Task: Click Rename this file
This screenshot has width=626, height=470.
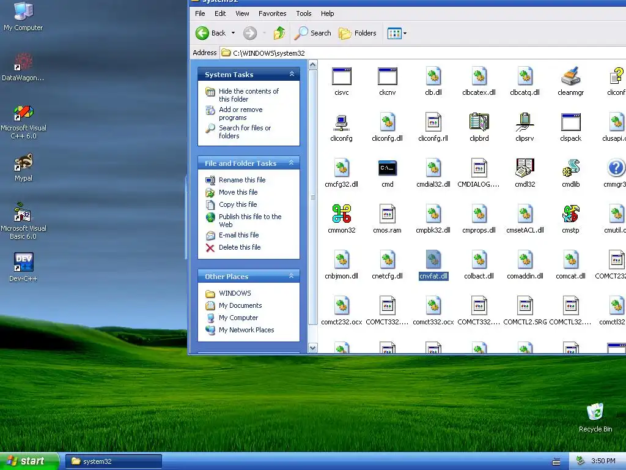Action: point(242,180)
